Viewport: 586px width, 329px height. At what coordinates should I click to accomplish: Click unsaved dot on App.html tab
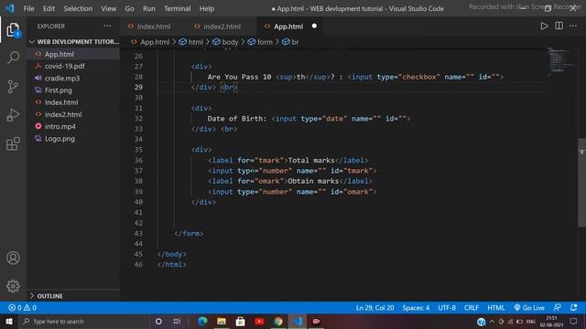point(314,26)
